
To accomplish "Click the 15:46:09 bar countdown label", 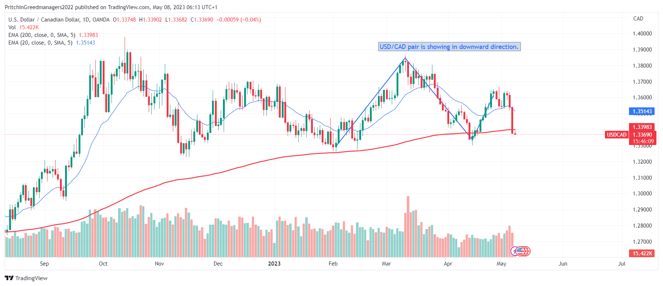I will pyautogui.click(x=643, y=141).
